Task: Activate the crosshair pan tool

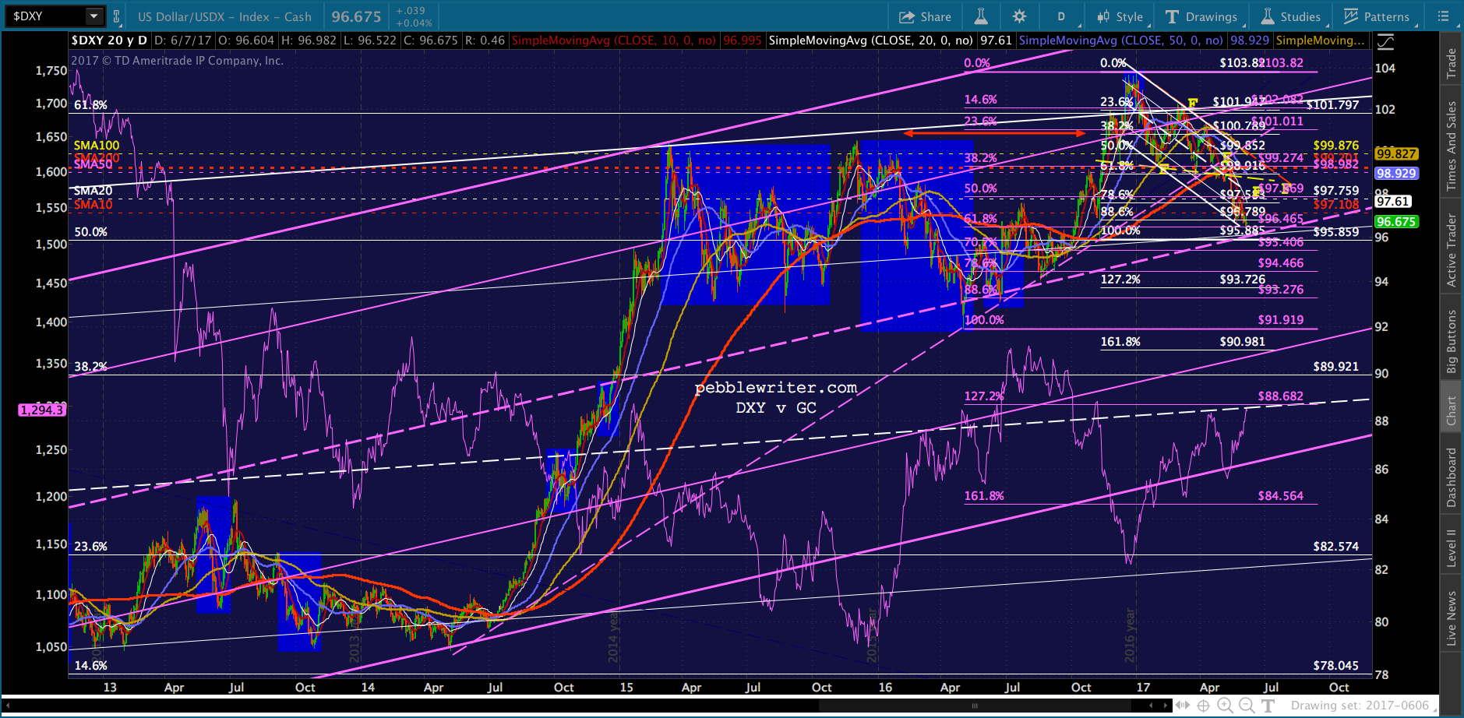Action: [x=1204, y=706]
